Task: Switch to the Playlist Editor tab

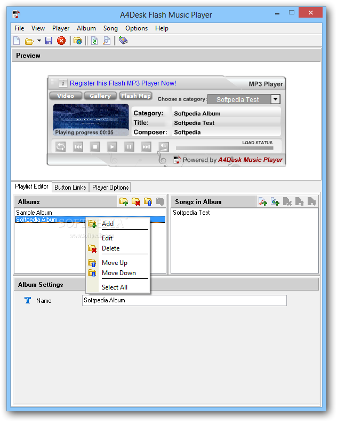Action: [x=31, y=186]
